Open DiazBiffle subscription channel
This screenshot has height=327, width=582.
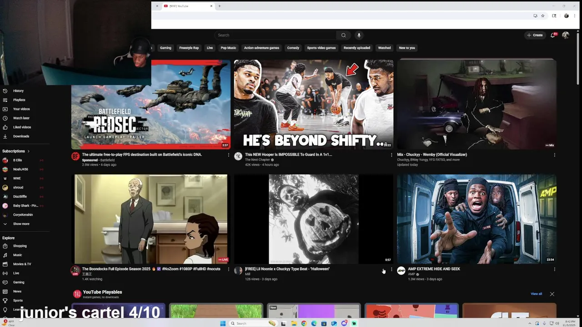click(20, 197)
